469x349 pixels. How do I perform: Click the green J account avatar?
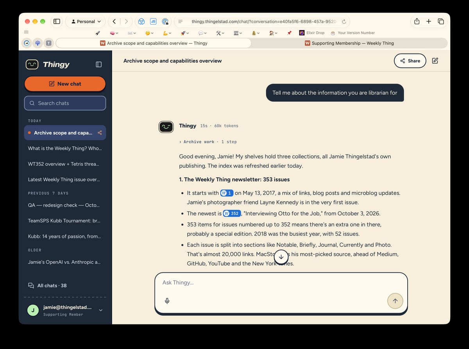click(x=33, y=310)
